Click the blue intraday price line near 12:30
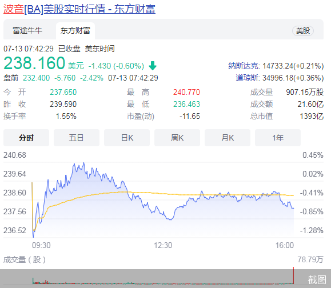Image resolution: width=331 pixels, height=288 pixels. (163, 214)
